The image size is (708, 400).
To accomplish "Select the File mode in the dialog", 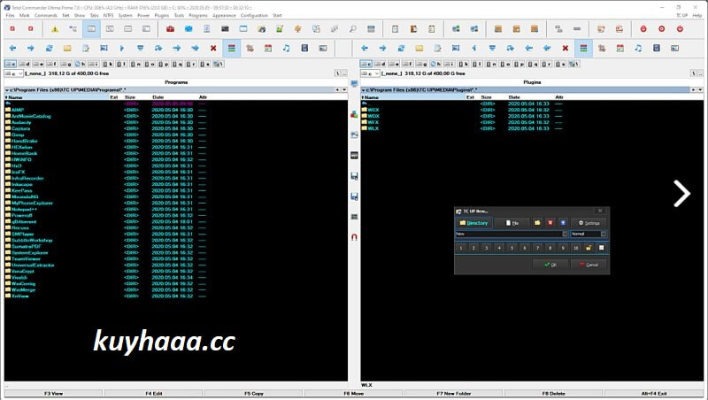I will tap(512, 223).
